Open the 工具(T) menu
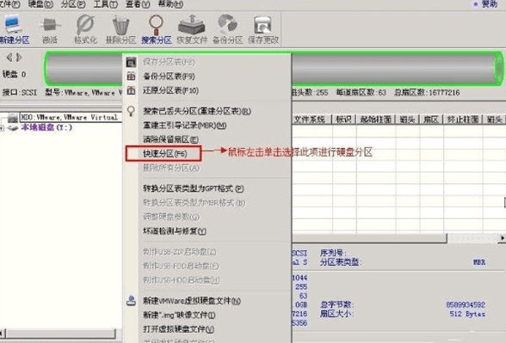This screenshot has width=506, height=343. (x=106, y=4)
